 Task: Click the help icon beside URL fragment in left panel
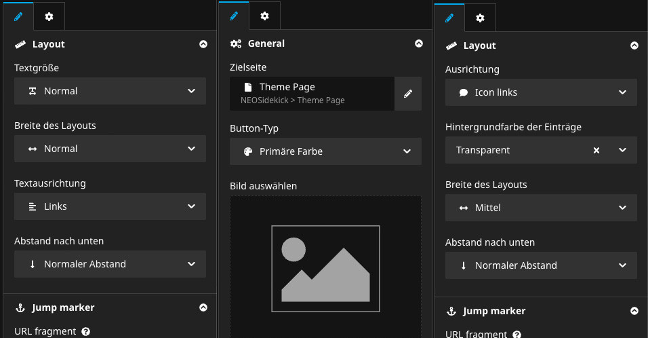[x=86, y=332]
